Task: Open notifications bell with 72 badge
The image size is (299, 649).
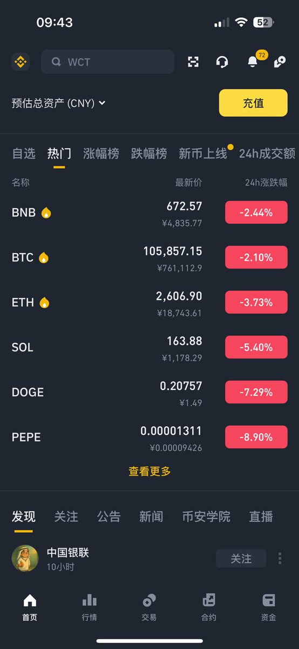Action: [x=253, y=62]
